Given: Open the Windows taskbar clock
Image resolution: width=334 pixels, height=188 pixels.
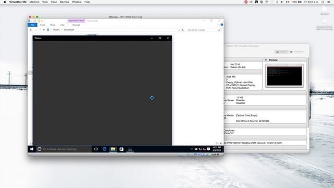Looking at the screenshot, I should point(217,149).
